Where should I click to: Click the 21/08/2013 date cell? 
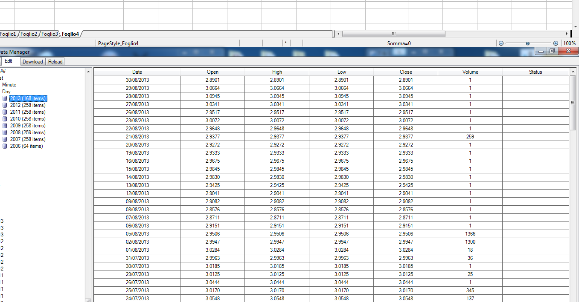coord(137,137)
